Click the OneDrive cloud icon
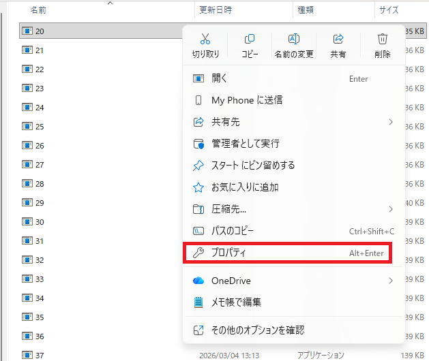Viewport: 429px width, 361px height. click(198, 281)
